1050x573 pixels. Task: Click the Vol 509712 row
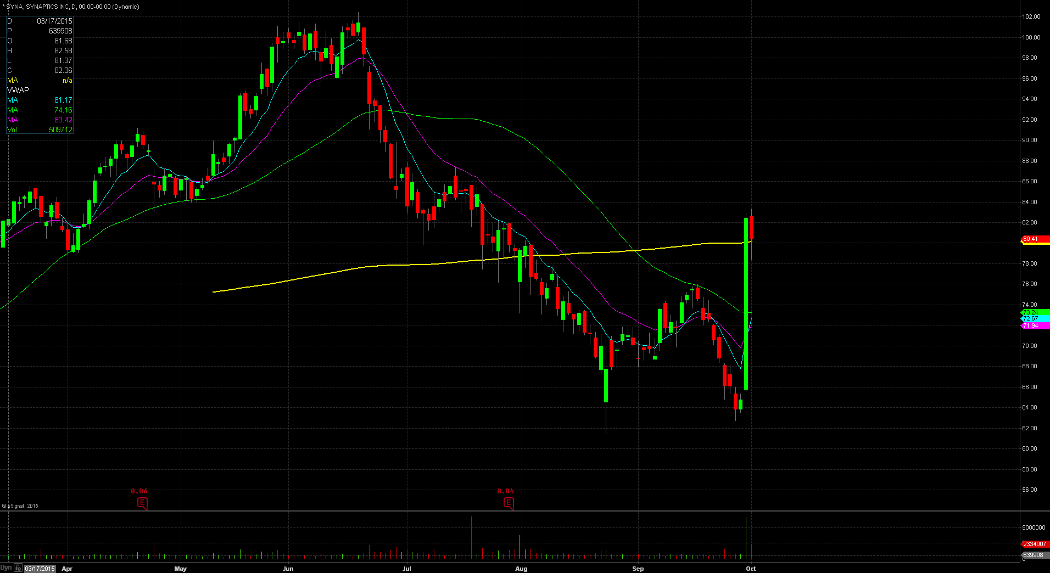[x=40, y=130]
